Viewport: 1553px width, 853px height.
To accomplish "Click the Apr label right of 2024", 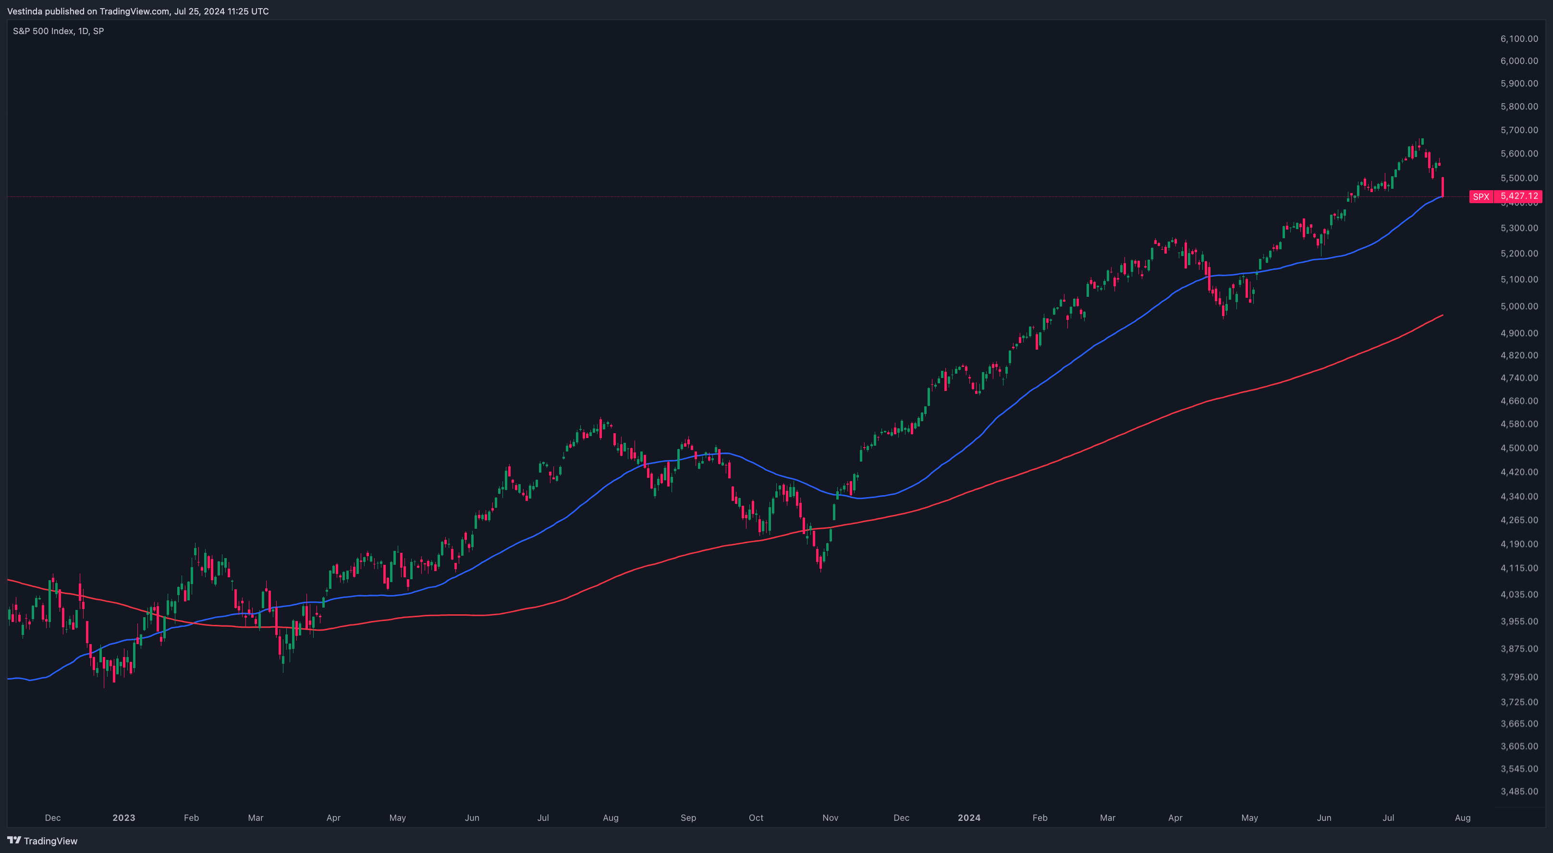I will click(1175, 817).
